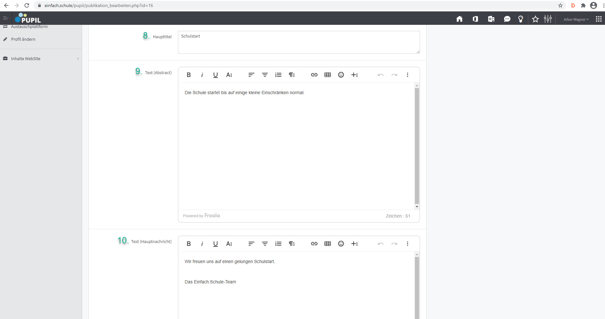Image resolution: width=605 pixels, height=319 pixels.
Task: Toggle Underline in the Hauptnachricht editor toolbar
Action: pyautogui.click(x=216, y=244)
